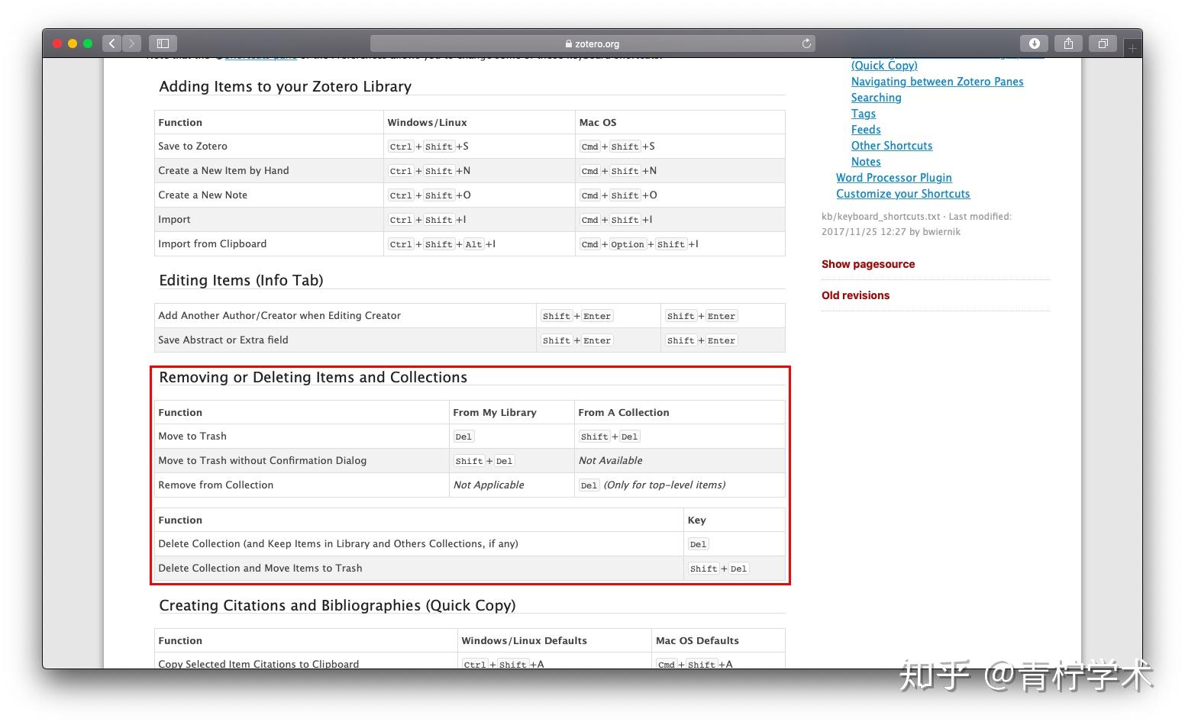Viewport: 1185px width, 725px height.
Task: Open the Safari share menu
Action: (x=1068, y=43)
